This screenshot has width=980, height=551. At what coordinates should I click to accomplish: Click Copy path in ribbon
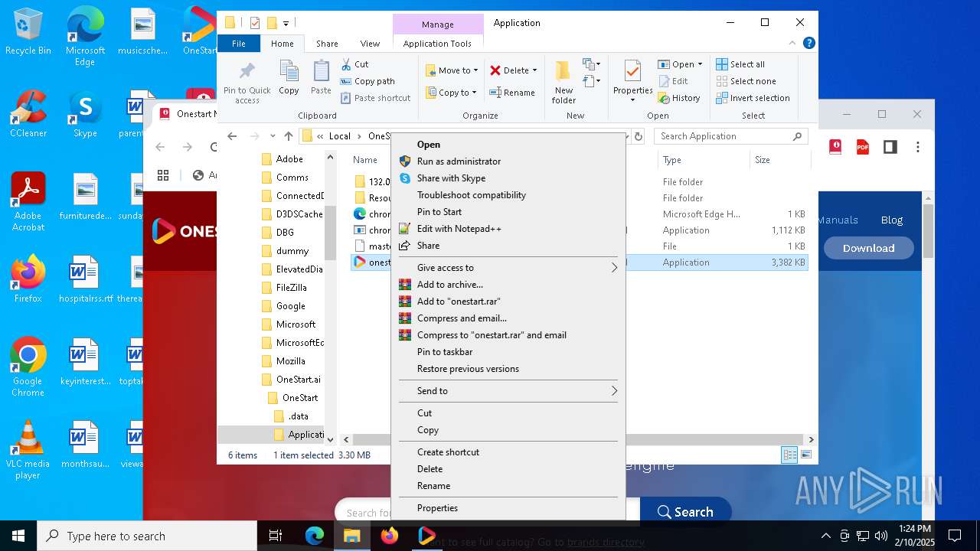367,81
